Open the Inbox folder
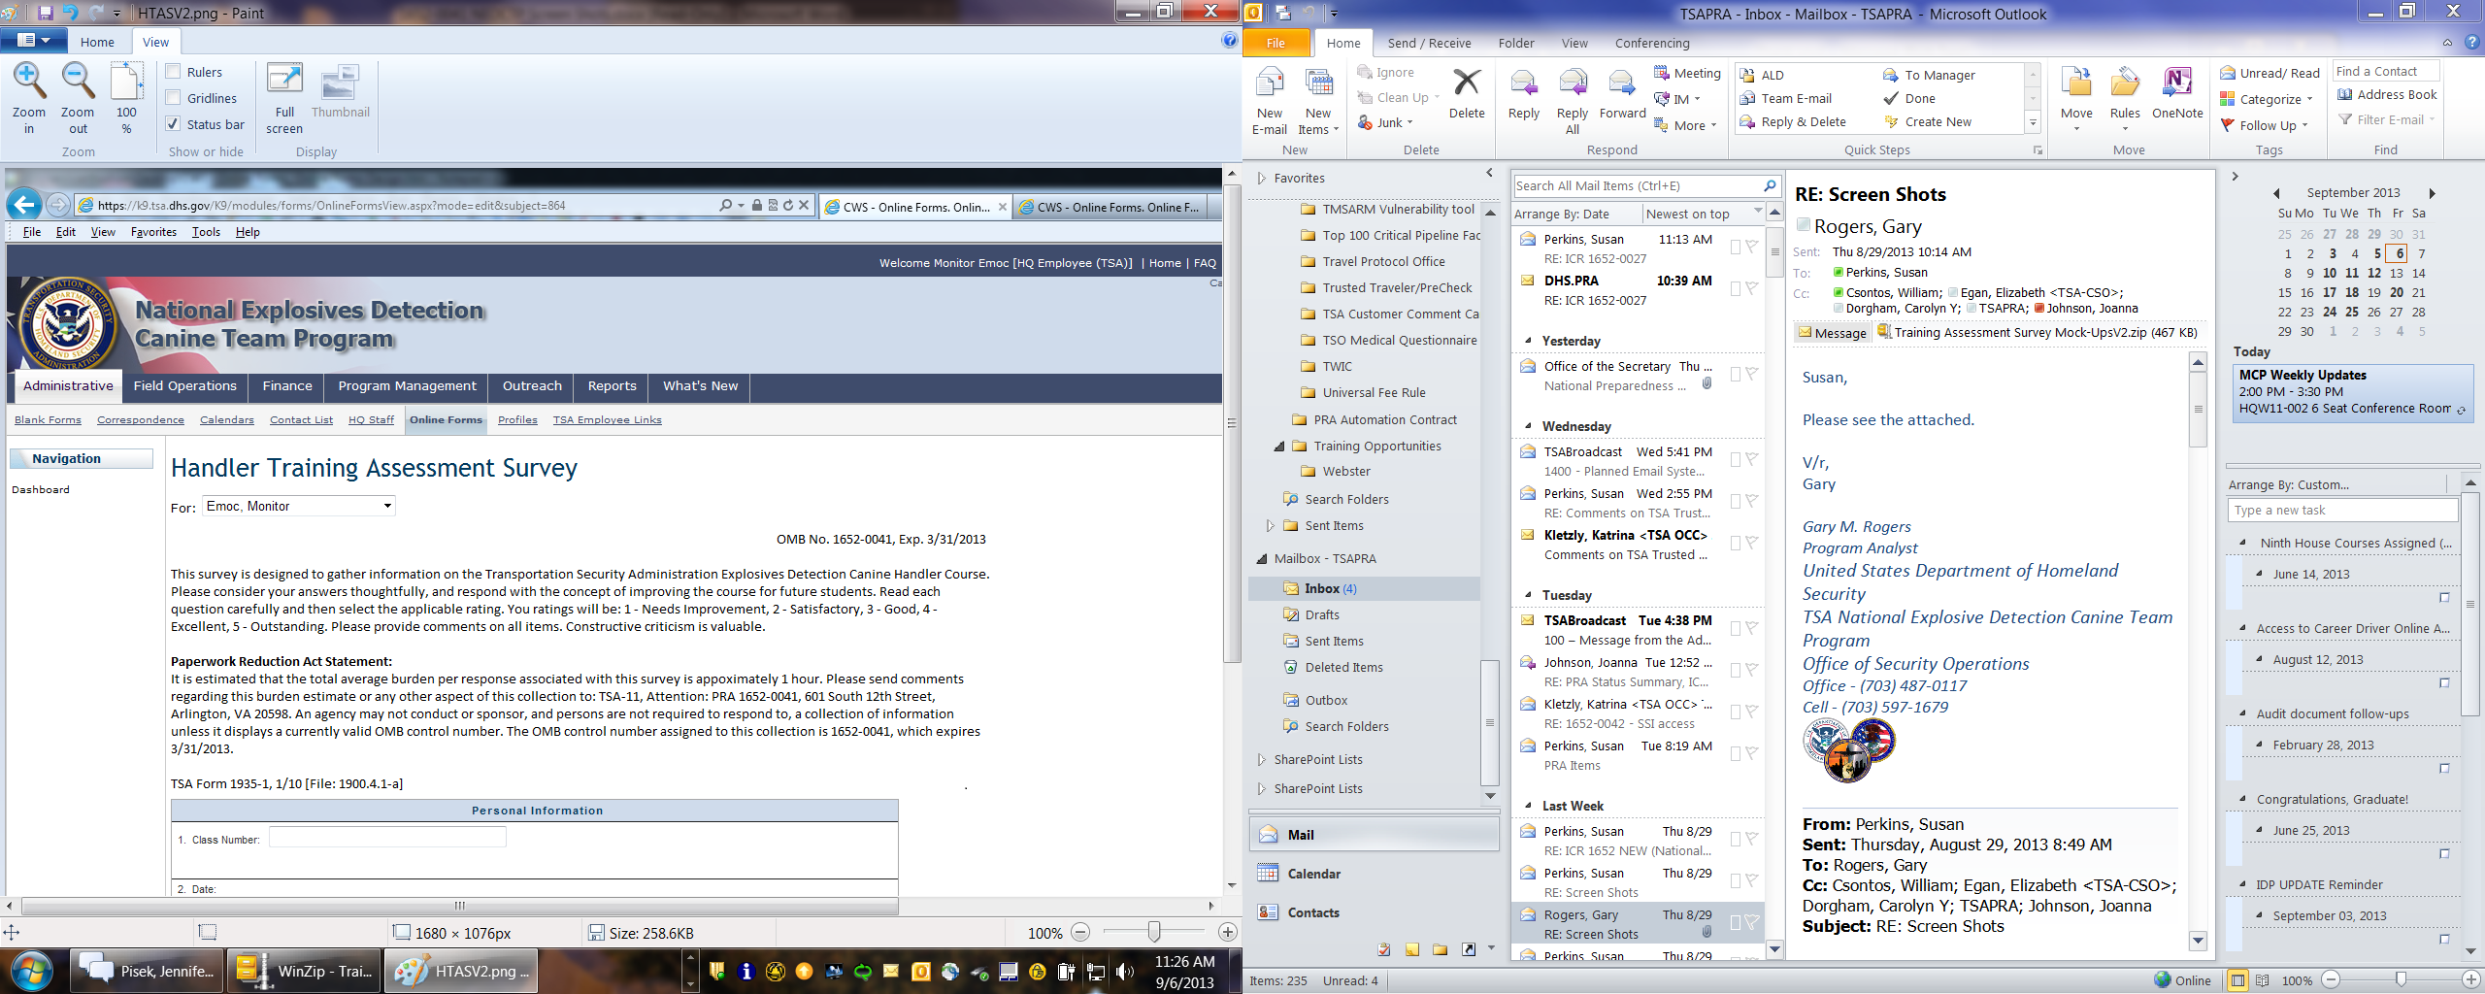This screenshot has width=2485, height=994. 1363,588
